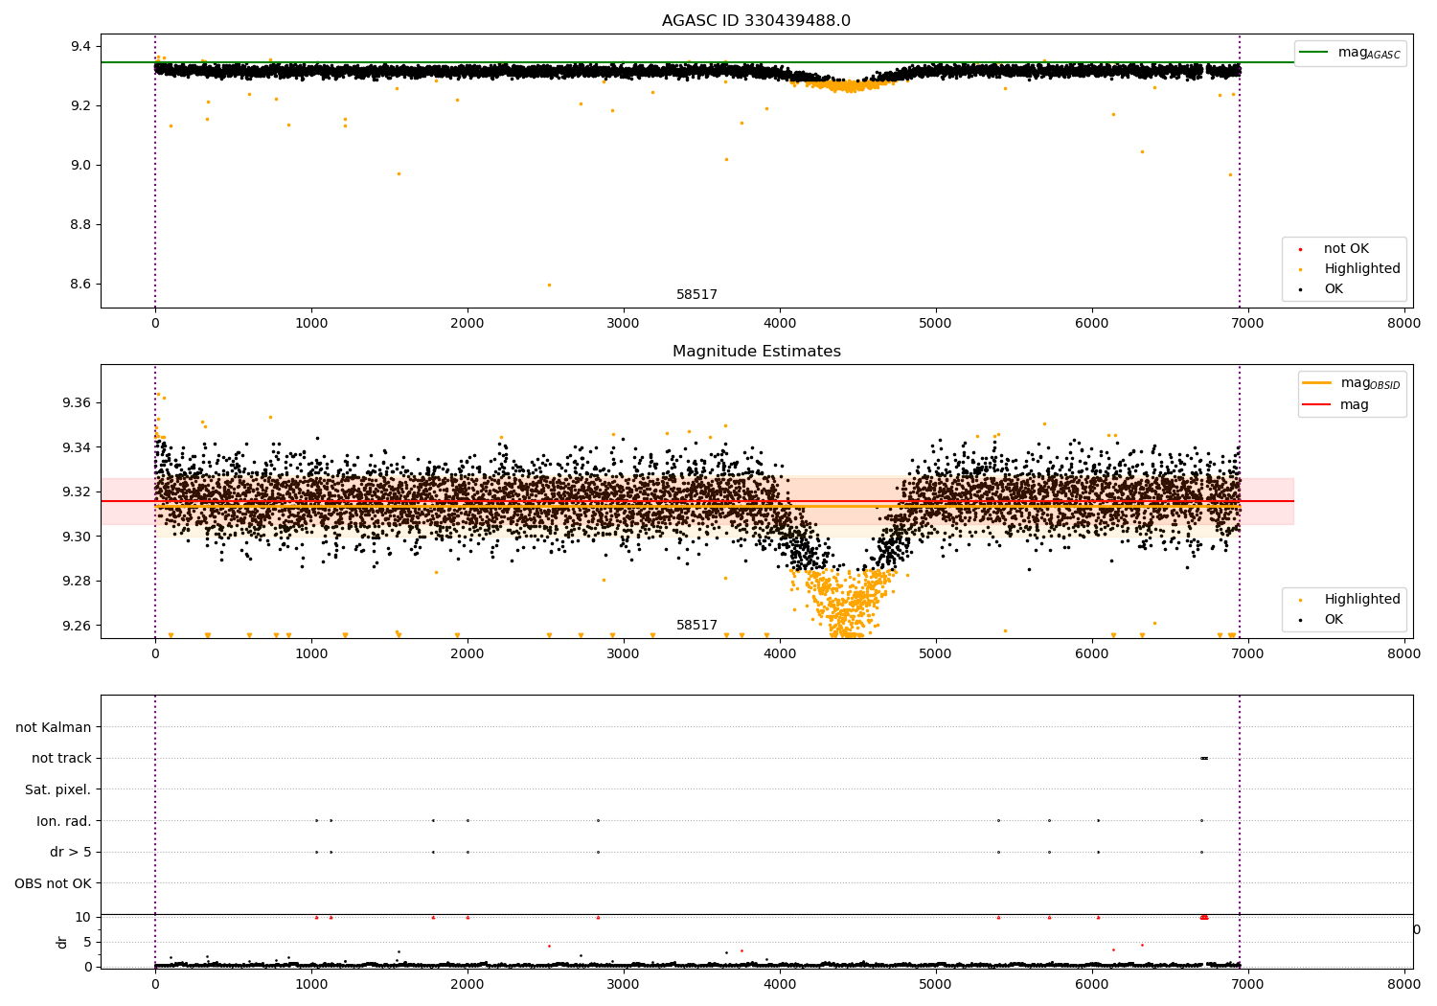Click the green mag AGASC legend line sample

1315,53
